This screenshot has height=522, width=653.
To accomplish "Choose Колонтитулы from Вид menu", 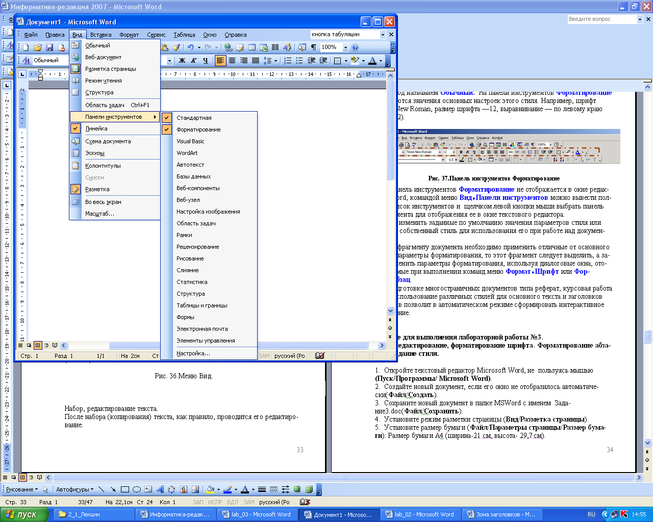I will (x=115, y=166).
